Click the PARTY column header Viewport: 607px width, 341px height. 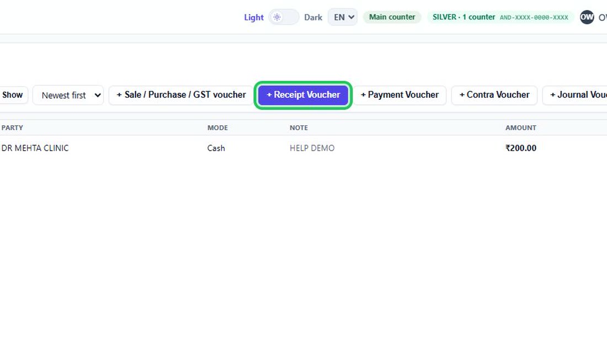[x=12, y=127]
